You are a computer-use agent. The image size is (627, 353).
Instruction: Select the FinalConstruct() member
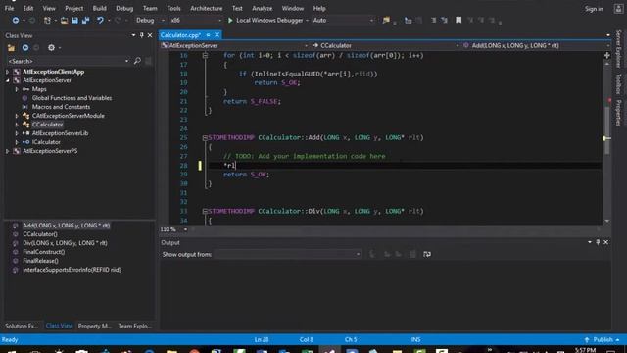43,252
